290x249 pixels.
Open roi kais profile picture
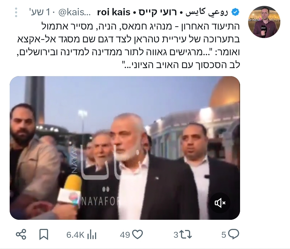coord(264,22)
